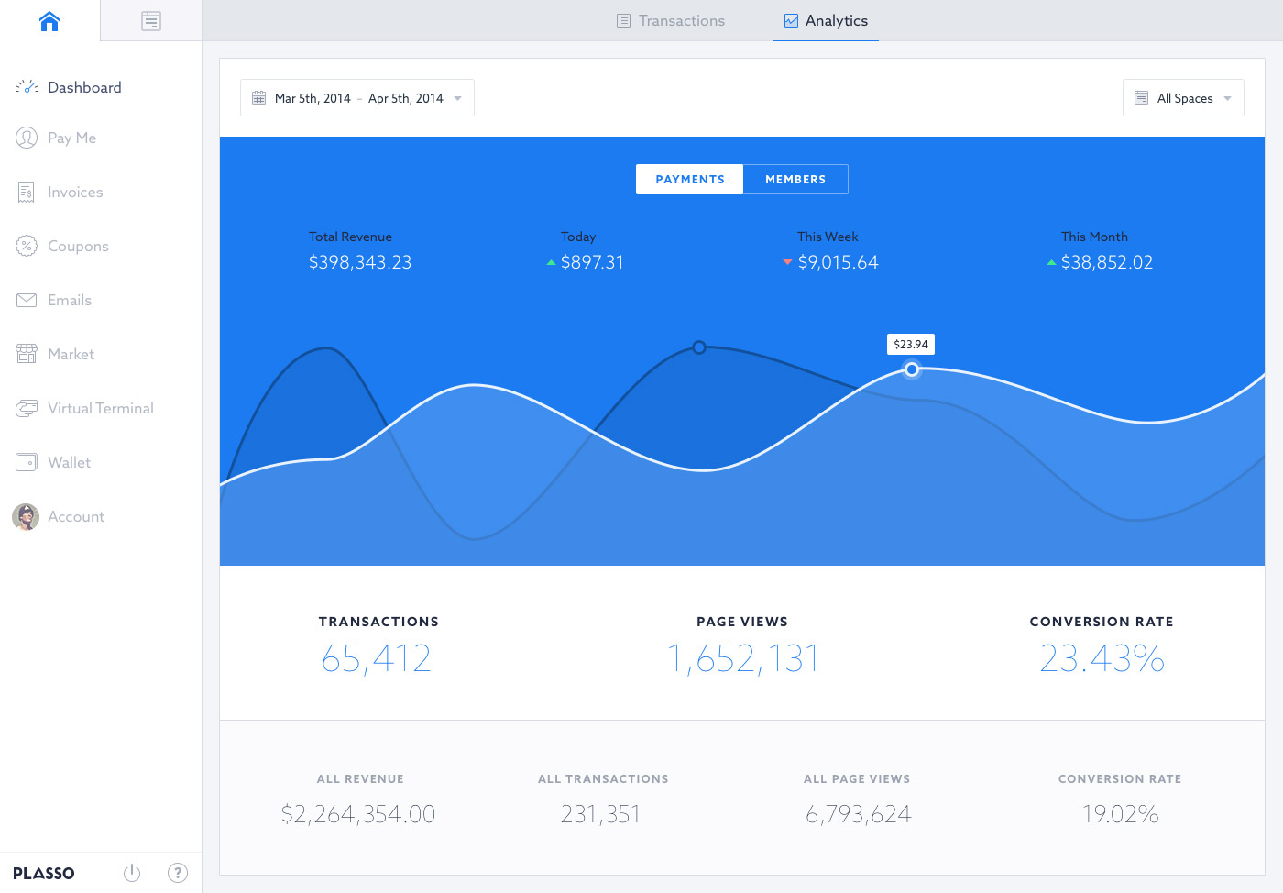Click the Wallet icon
This screenshot has width=1283, height=893.
click(27, 462)
